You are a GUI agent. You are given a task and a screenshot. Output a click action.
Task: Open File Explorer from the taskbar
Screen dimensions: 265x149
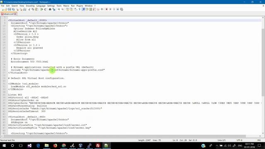pyautogui.click(x=47, y=145)
